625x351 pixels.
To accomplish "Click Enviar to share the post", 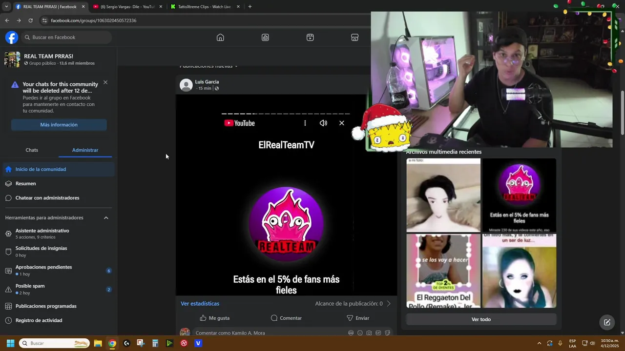I will point(358,318).
